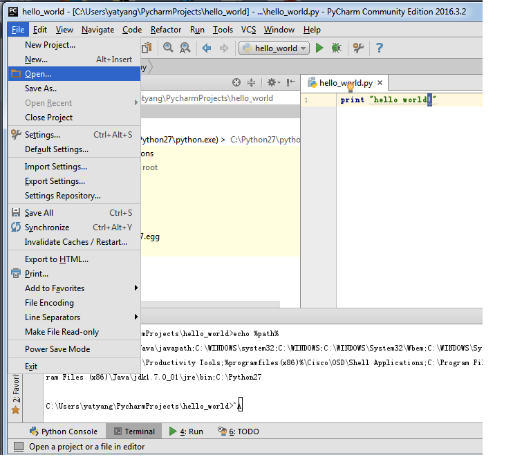Select Import Settings...
This screenshot has width=522, height=473.
pyautogui.click(x=74, y=167)
